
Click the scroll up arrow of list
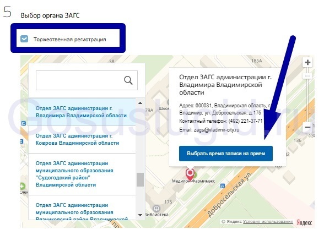(x=140, y=103)
